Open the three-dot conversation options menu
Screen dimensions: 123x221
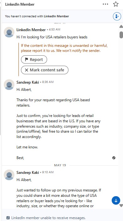(105, 4)
